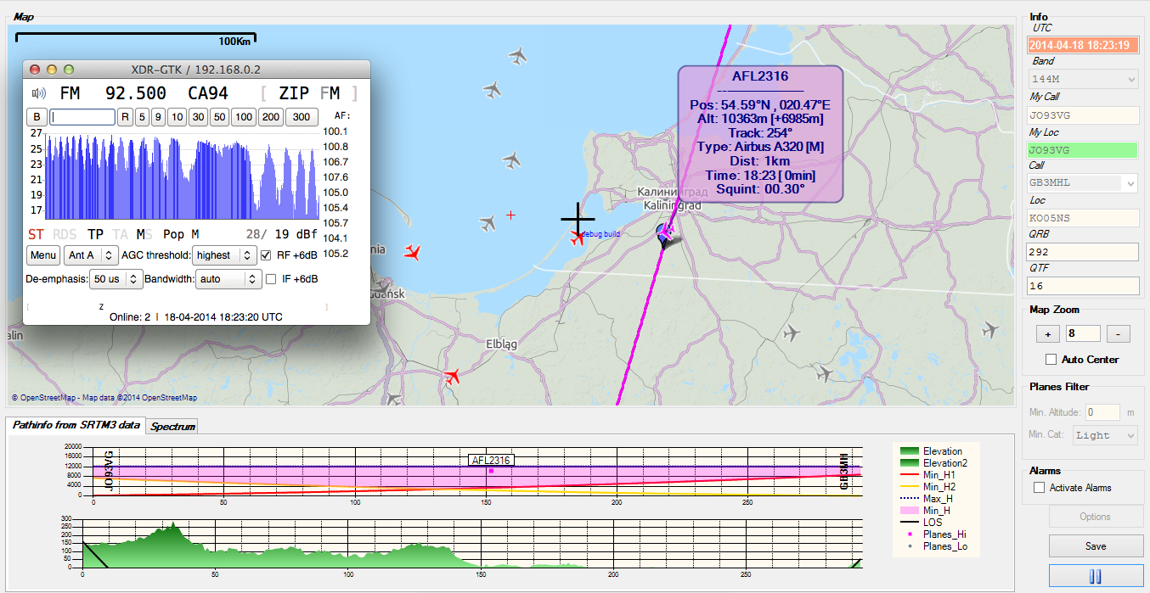Viewport: 1150px width, 593px height.
Task: Select the AFL2316 plane marker near Kaliningrad
Action: 666,232
